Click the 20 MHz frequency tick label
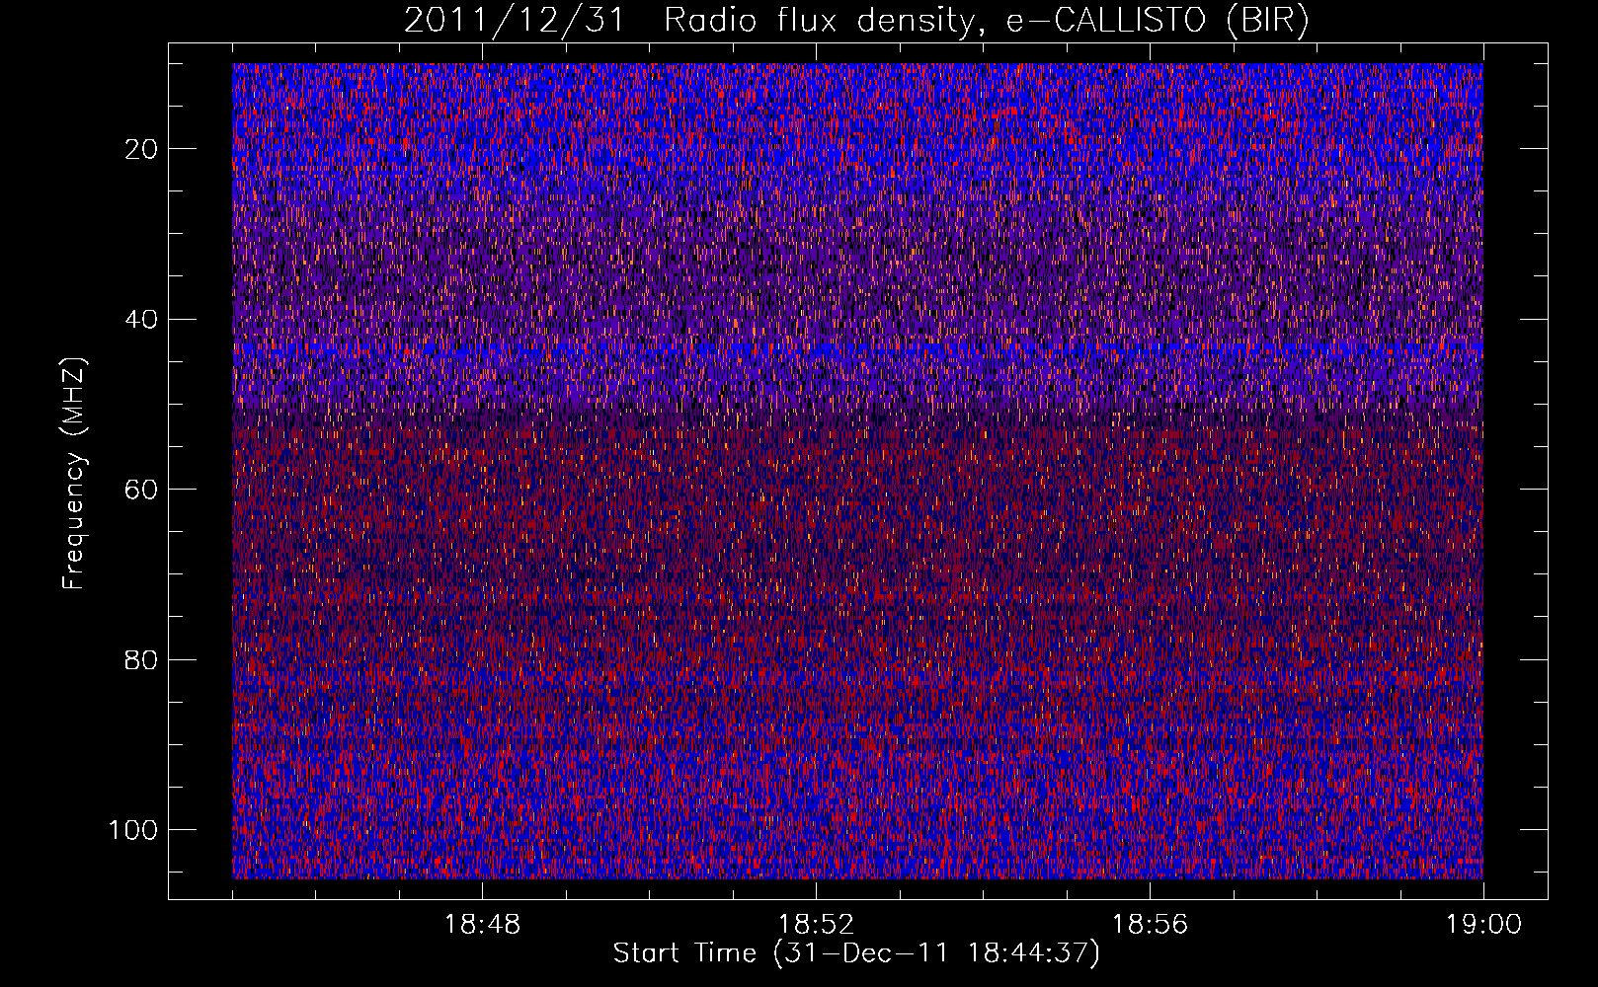The height and width of the screenshot is (987, 1598). (x=142, y=149)
